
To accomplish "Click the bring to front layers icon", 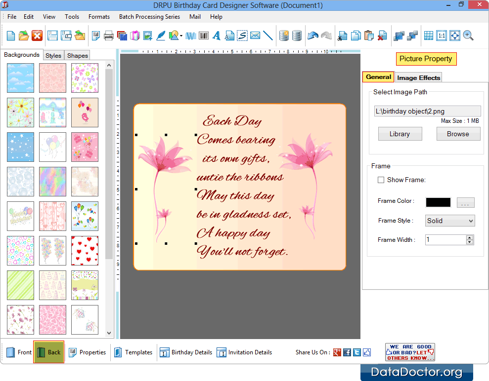I will [x=399, y=36].
